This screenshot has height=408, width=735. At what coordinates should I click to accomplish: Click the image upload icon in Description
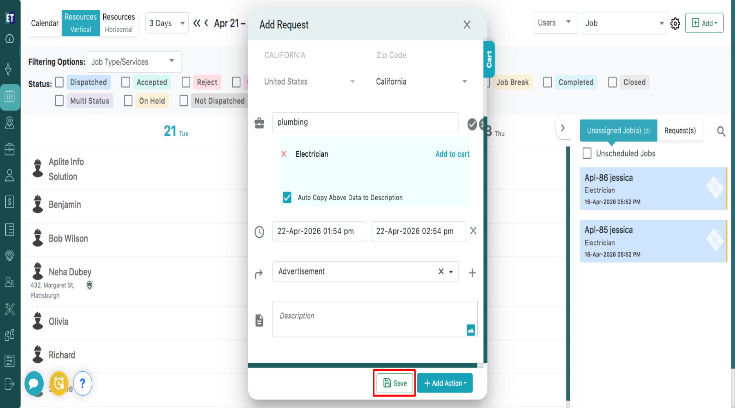point(470,330)
